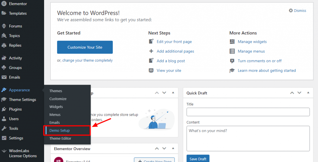Screen dimensions: 318x162
Task: Click change your theme completely link
Action: tap(87, 61)
